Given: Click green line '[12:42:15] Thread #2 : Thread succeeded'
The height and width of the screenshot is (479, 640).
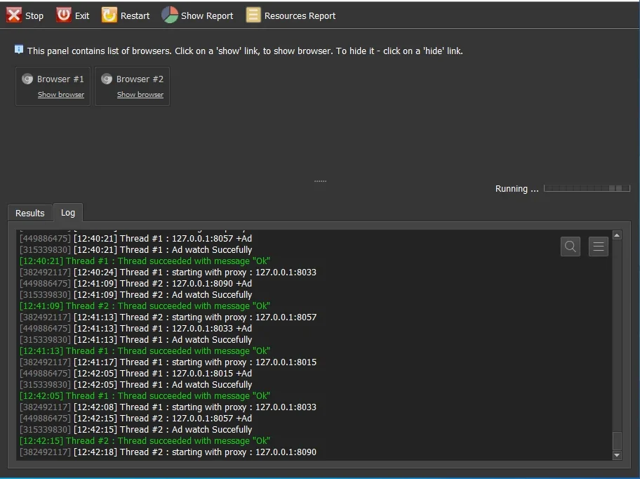Looking at the screenshot, I should (145, 440).
